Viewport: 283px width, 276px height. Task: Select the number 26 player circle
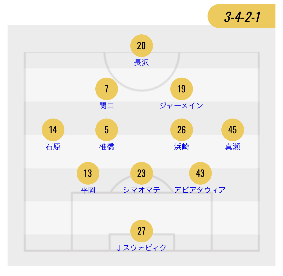click(181, 130)
